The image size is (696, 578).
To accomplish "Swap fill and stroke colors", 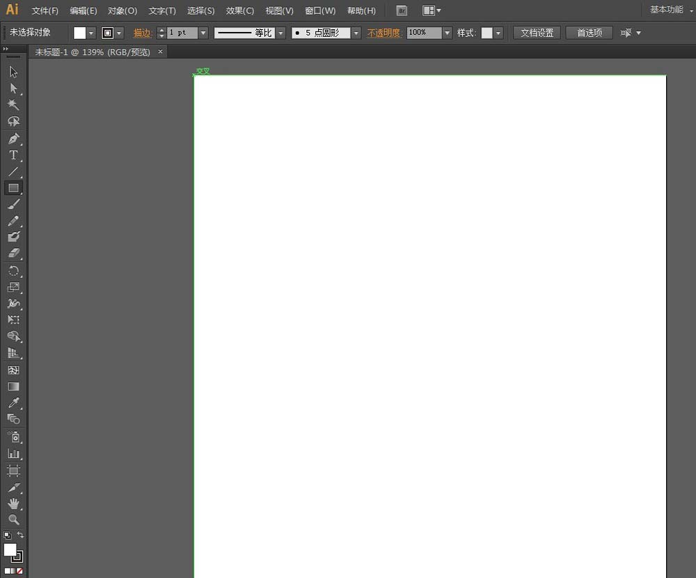I will tap(20, 535).
